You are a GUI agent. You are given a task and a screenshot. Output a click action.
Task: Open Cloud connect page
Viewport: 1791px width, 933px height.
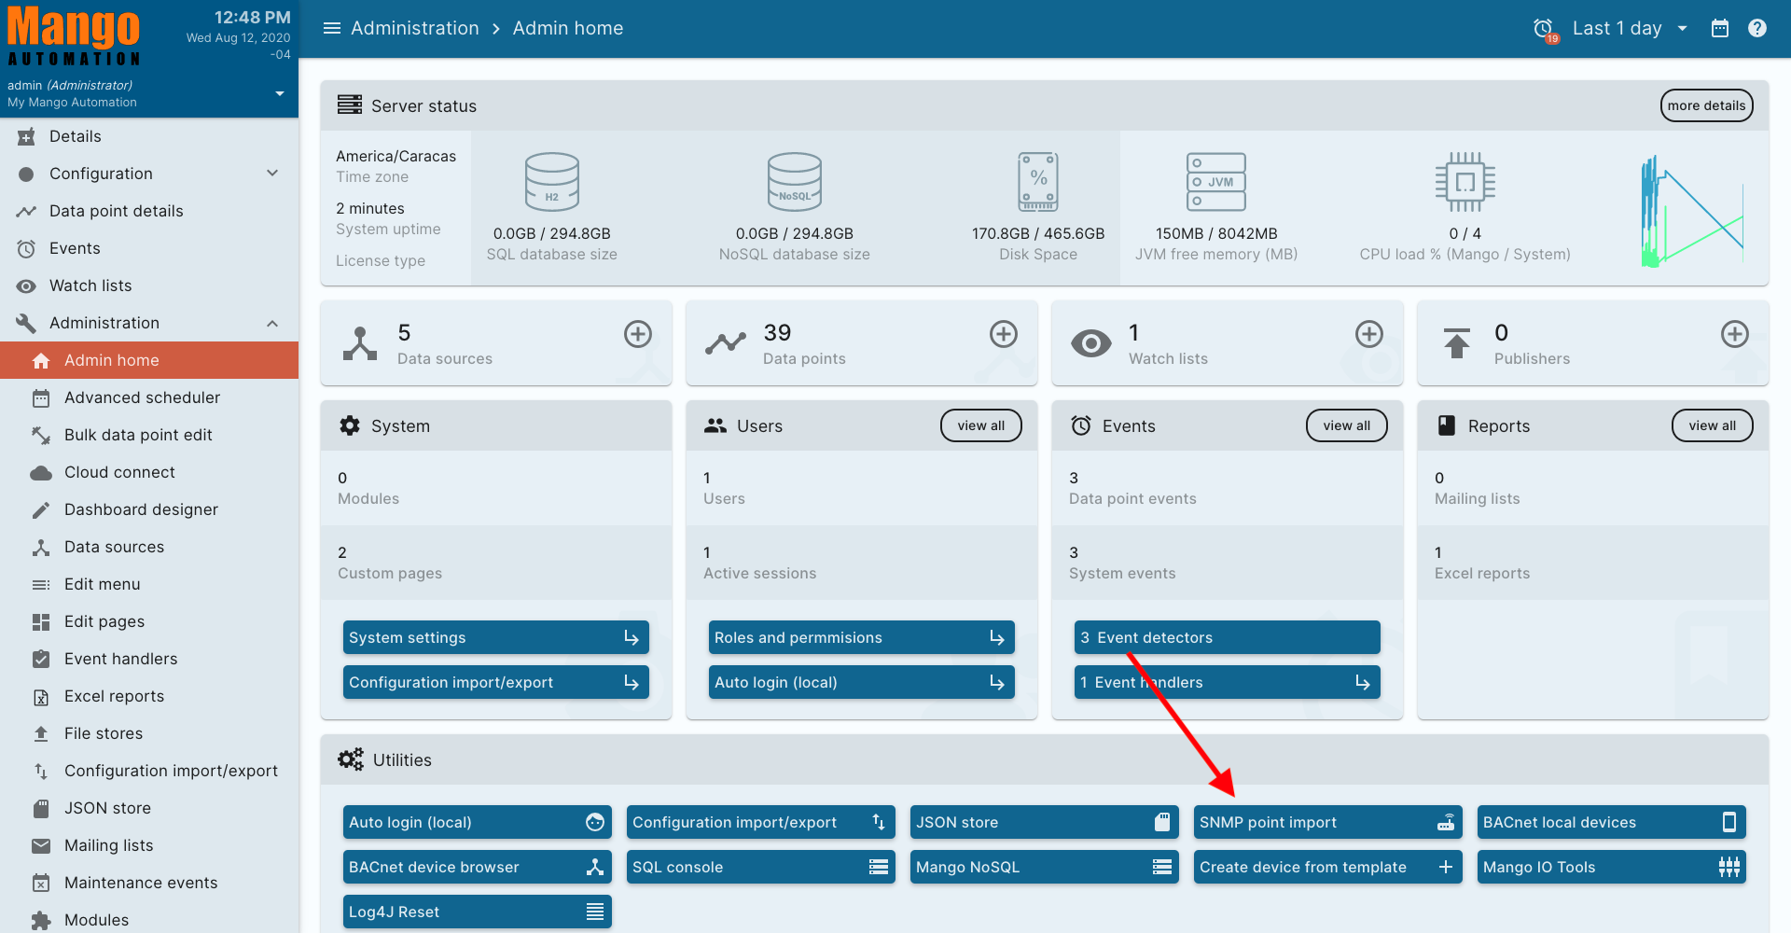click(x=149, y=472)
